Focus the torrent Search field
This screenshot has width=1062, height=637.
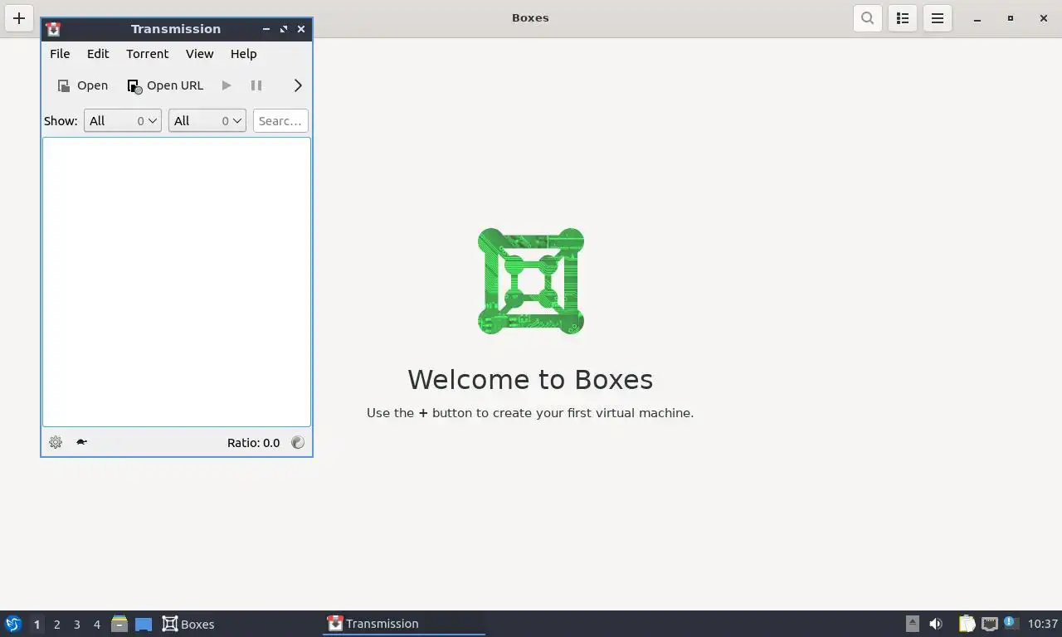(280, 121)
